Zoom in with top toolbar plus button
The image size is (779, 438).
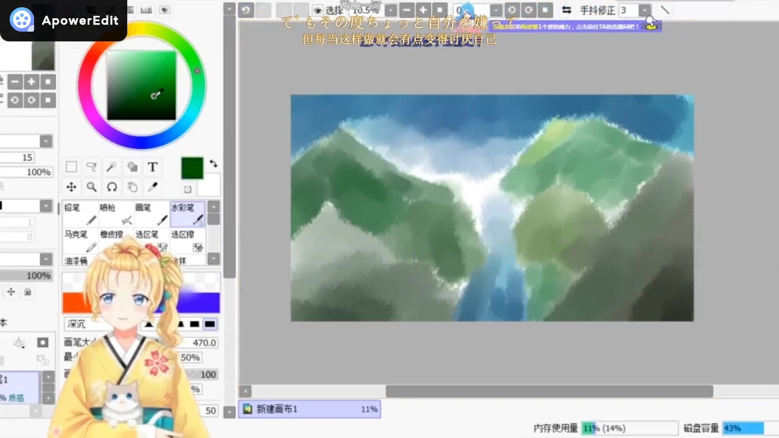point(424,10)
